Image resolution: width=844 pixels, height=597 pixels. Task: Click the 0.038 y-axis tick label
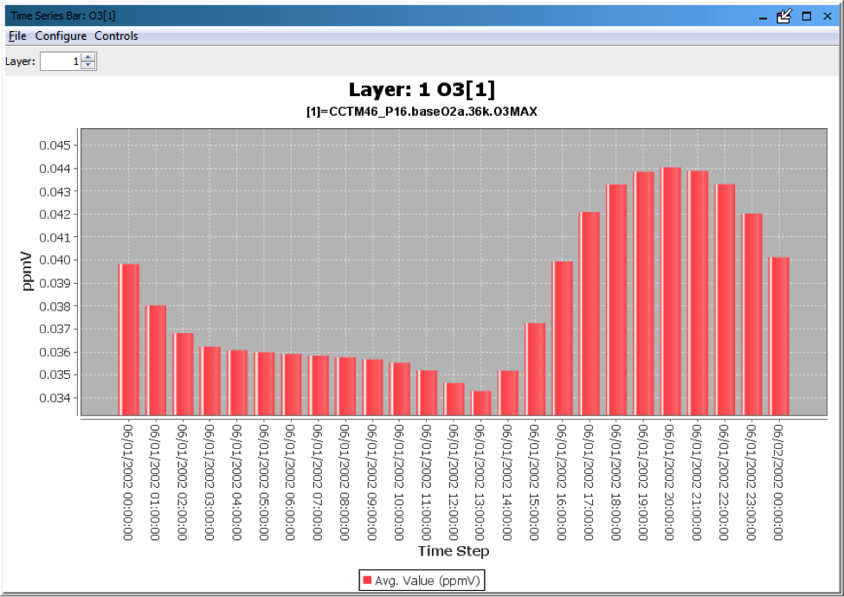click(55, 306)
